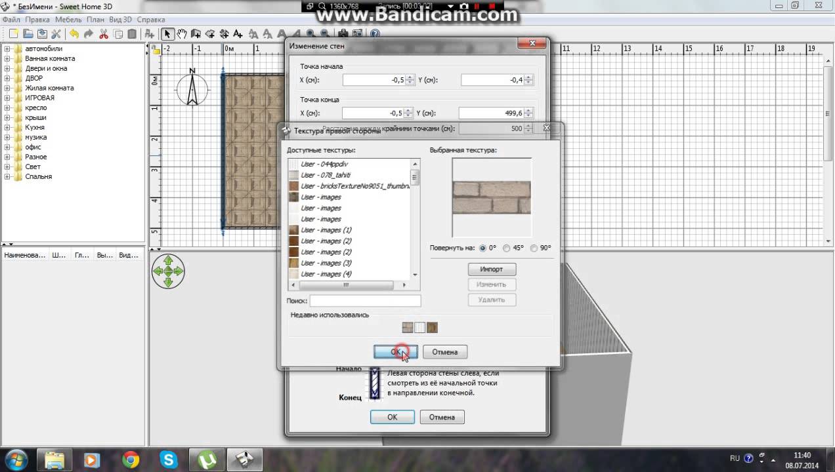The image size is (835, 472).
Task: Open the План menu
Action: 95,20
